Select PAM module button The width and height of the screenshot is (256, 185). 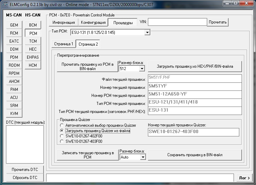(14, 89)
